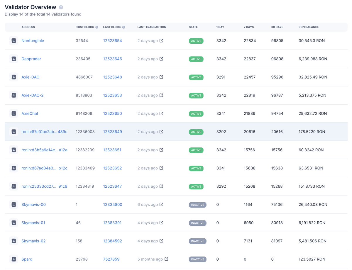Click the Sparq validator avatar icon
The image size is (352, 270).
pyautogui.click(x=13, y=259)
